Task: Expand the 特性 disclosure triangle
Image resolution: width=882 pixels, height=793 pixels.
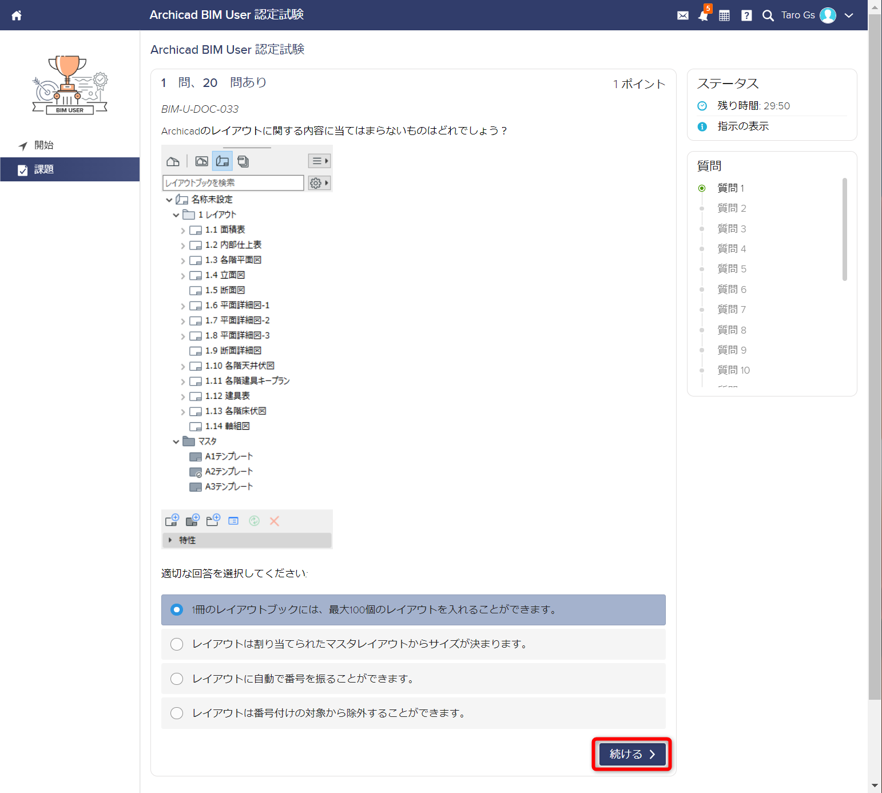Action: coord(170,540)
